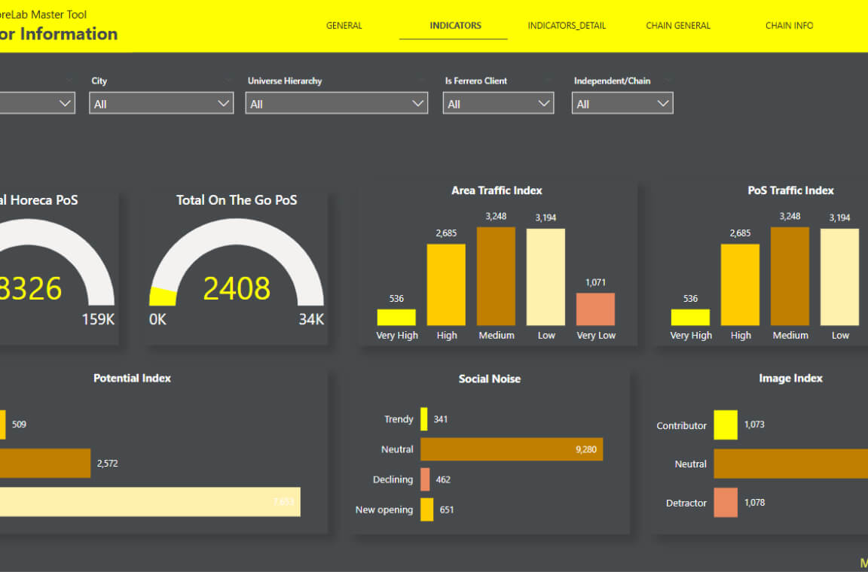Select the Detractor bar in Image Index
Image resolution: width=868 pixels, height=572 pixels.
pos(726,502)
